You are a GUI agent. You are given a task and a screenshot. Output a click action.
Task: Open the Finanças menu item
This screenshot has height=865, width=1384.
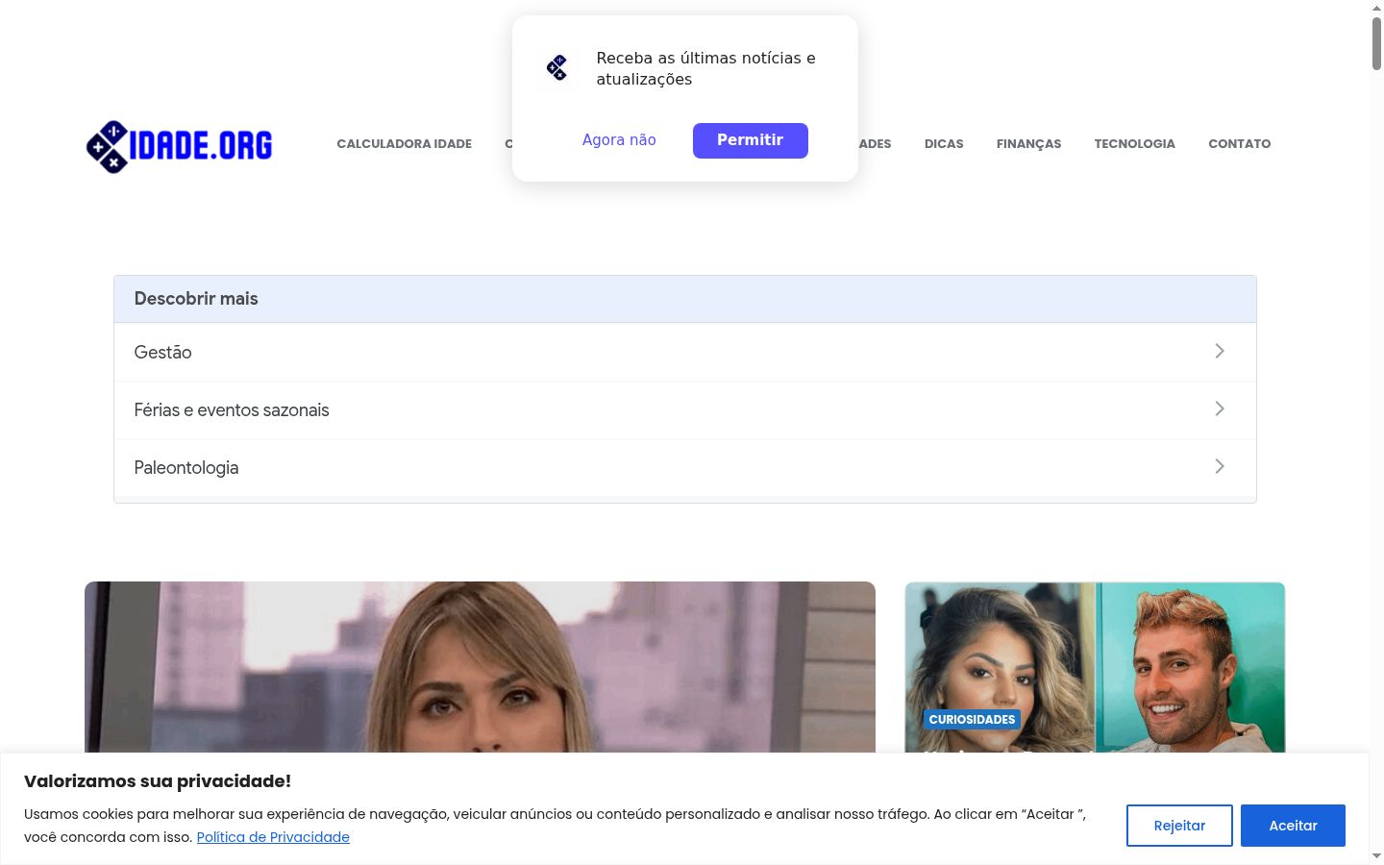[1028, 143]
